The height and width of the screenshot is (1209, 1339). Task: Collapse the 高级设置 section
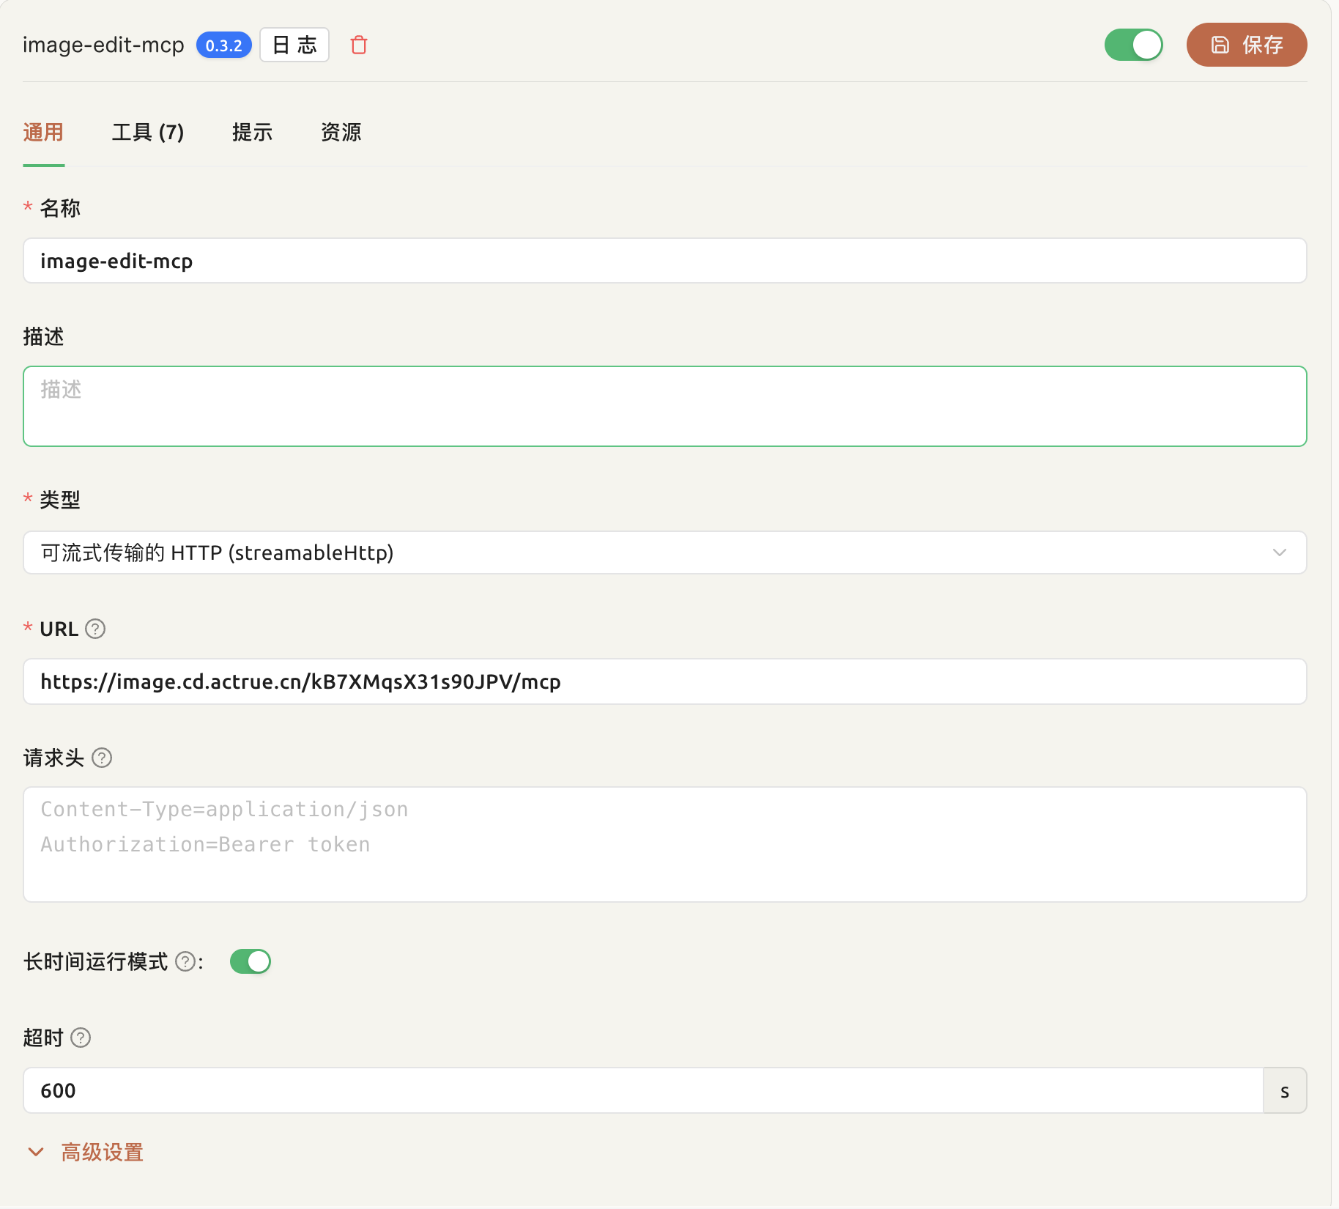(x=101, y=1152)
